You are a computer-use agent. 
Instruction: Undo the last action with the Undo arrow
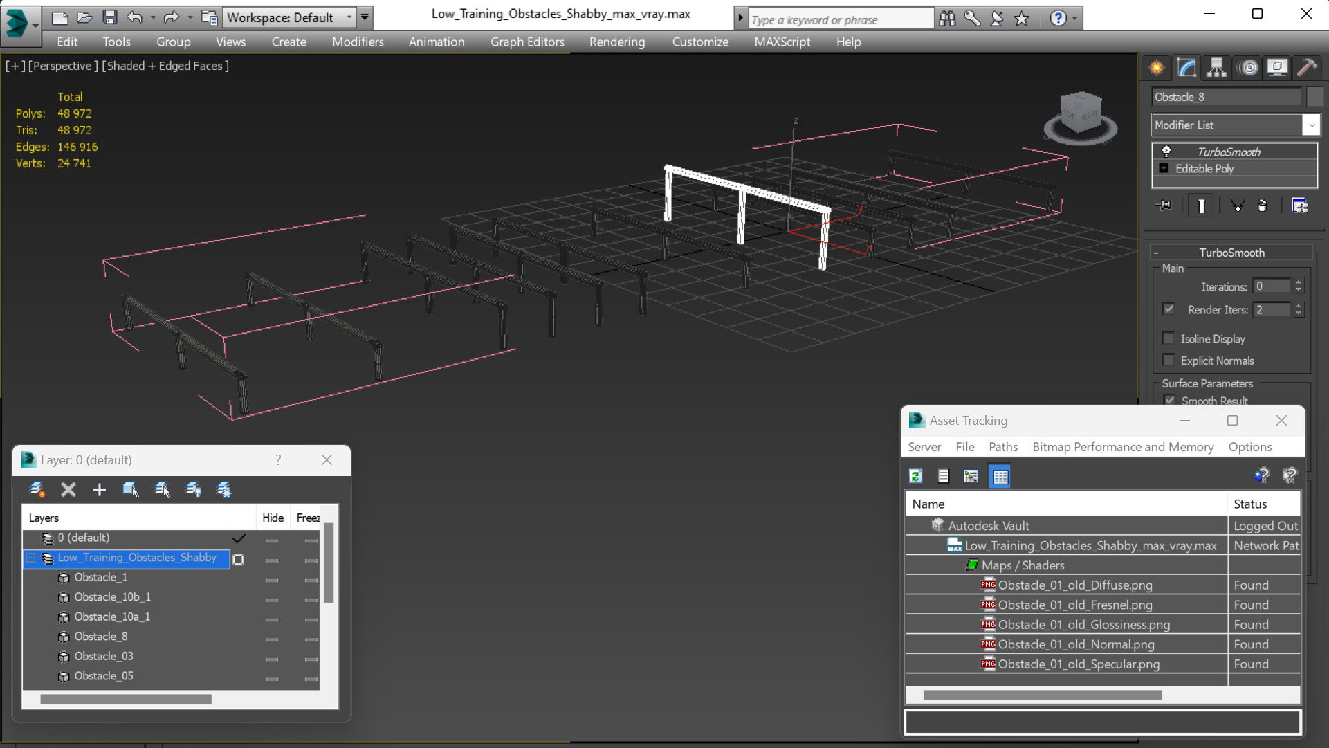(135, 17)
